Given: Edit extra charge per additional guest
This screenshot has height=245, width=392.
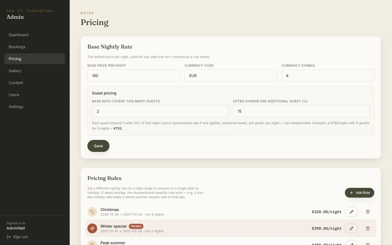Looking at the screenshot, I should pyautogui.click(x=301, y=111).
